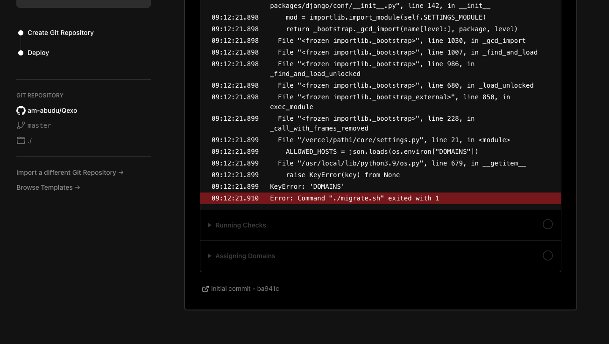Open the am-abudu/Qexo repository name
Viewport: 609px width, 344px height.
pos(52,110)
